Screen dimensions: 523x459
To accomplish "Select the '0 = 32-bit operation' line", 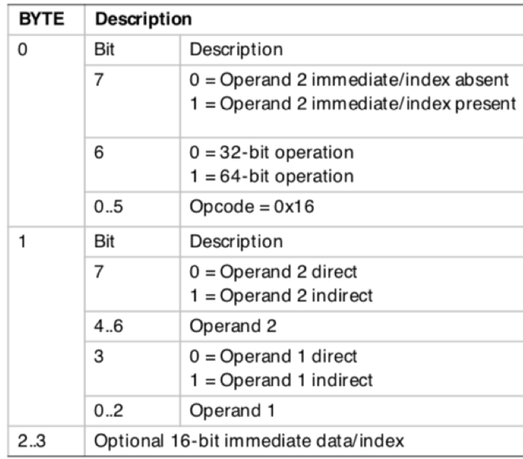I will tap(272, 153).
